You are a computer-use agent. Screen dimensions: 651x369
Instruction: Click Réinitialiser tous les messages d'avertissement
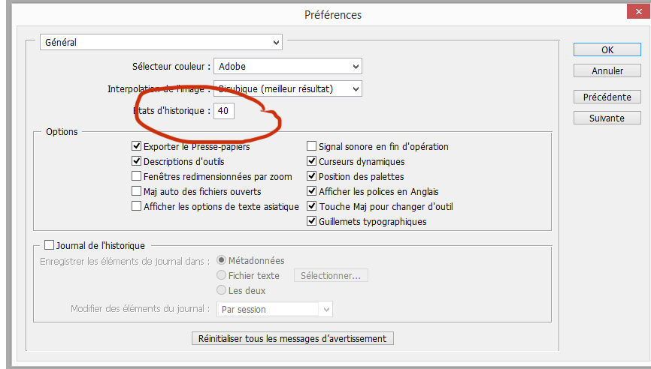point(292,338)
